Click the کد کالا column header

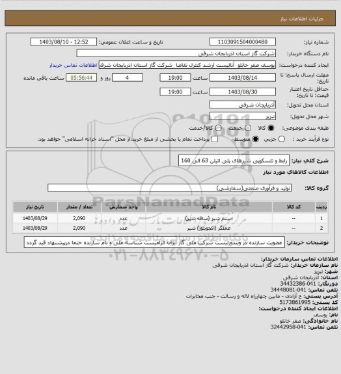pos(293,206)
